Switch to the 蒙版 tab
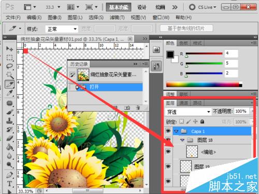Viewport: 259px width, 194px height. click(183, 94)
